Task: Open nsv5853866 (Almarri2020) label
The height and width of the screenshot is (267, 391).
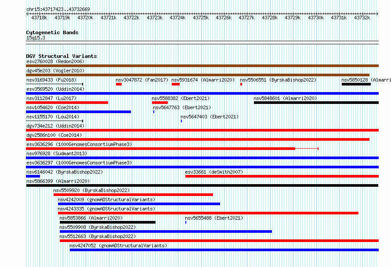Action: click(91, 218)
